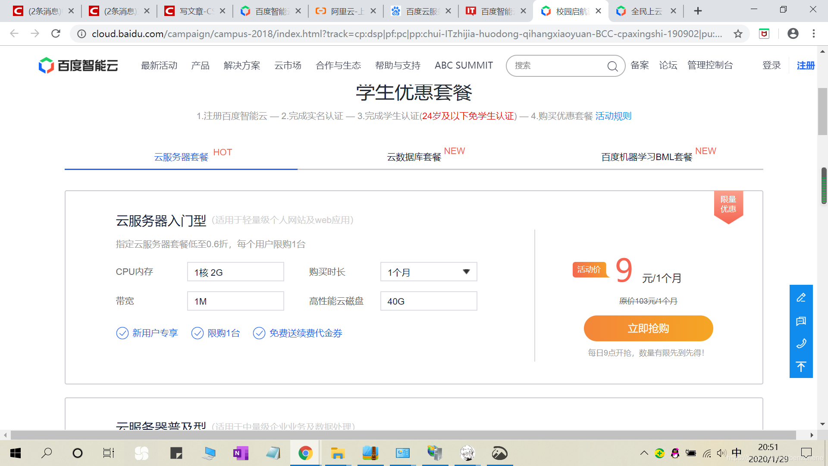Open the edit feedback icon on sidebar
Image resolution: width=828 pixels, height=466 pixels.
pos(801,297)
